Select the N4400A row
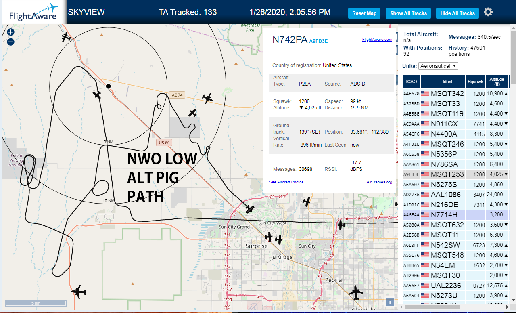Screen dimensions: 516x313 [456, 134]
